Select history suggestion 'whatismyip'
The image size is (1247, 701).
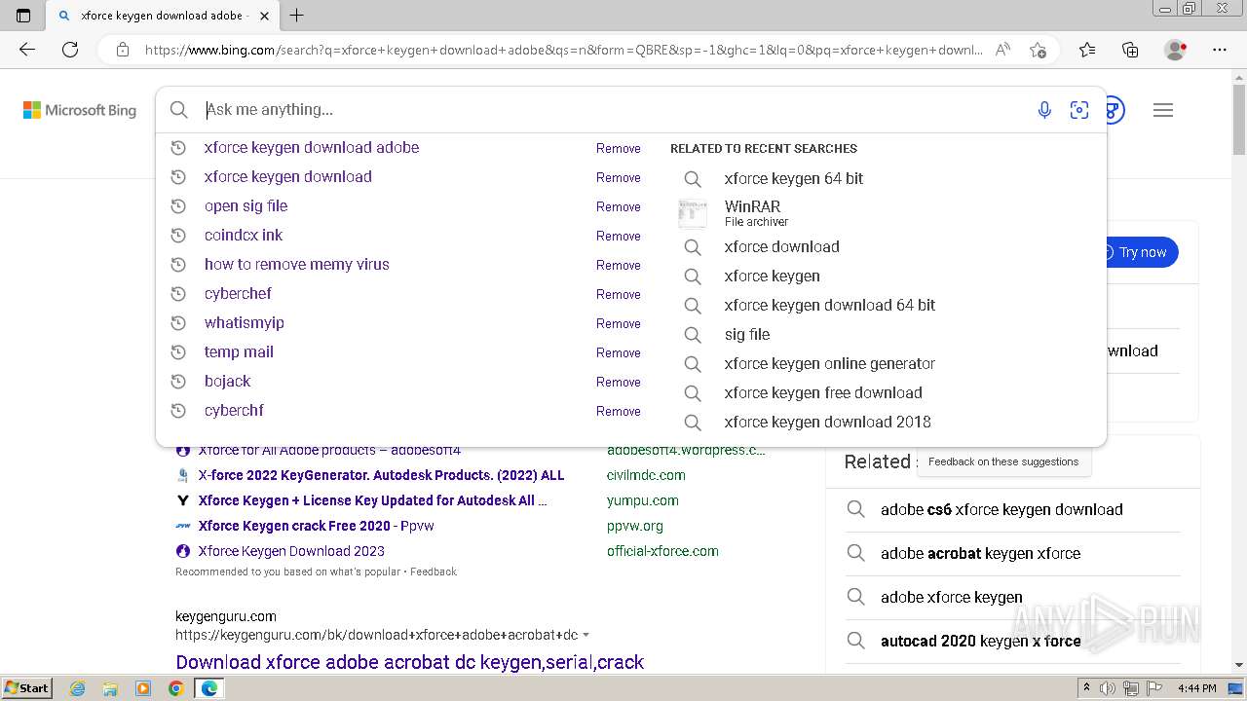[245, 323]
